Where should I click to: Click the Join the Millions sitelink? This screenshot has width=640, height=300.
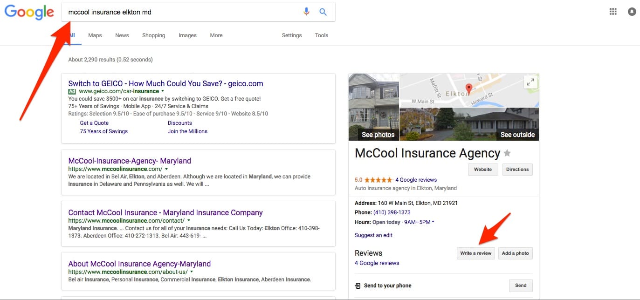tap(187, 131)
